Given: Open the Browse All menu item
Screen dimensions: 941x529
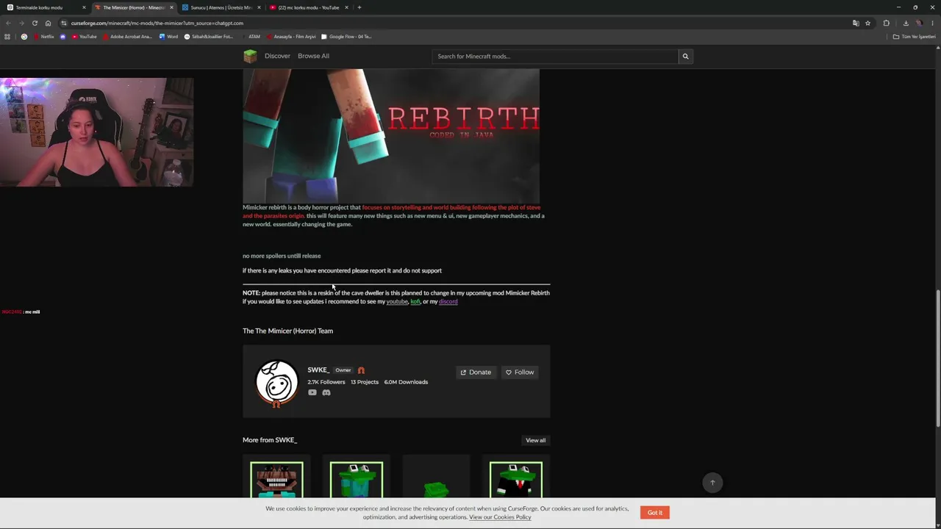Looking at the screenshot, I should click(313, 56).
